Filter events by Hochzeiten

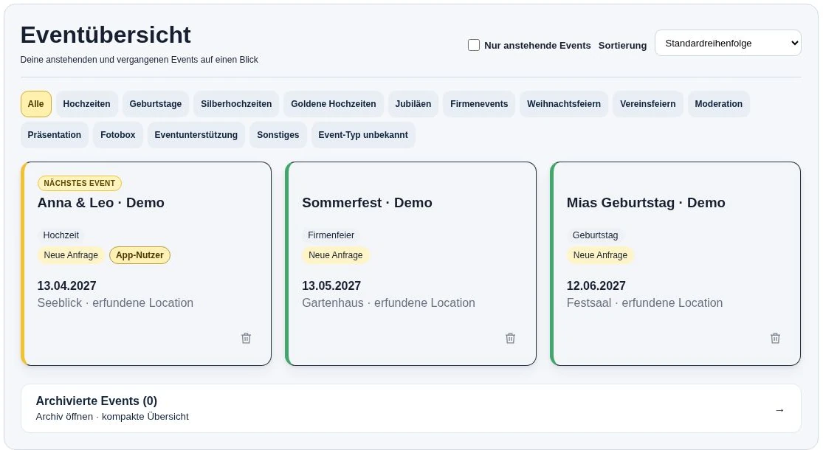[x=86, y=104]
